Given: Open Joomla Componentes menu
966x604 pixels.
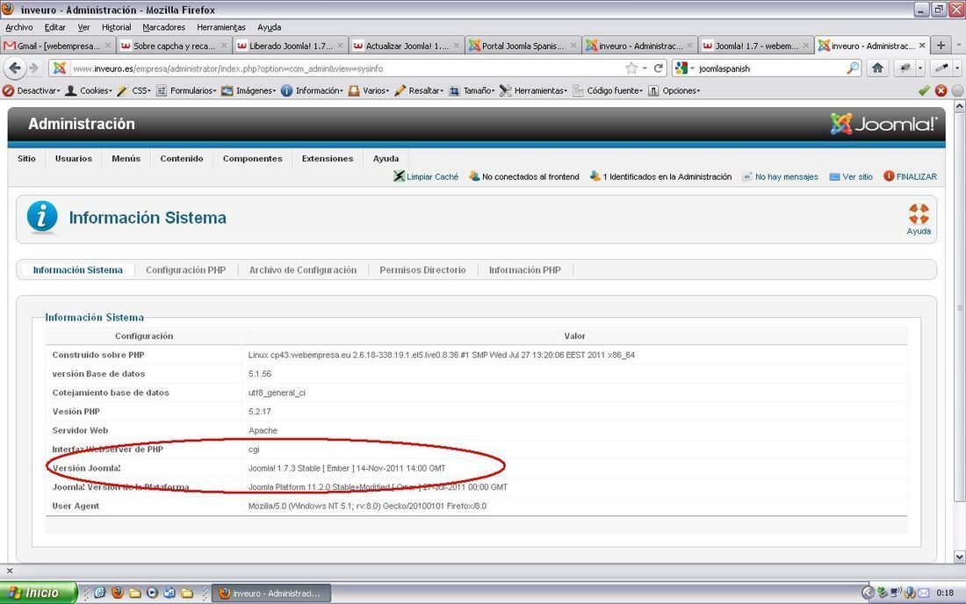Looking at the screenshot, I should pyautogui.click(x=253, y=158).
